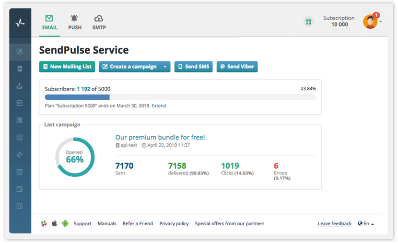The image size is (398, 244).
Task: Open the automation arrows sidebar icon
Action: coord(20,155)
